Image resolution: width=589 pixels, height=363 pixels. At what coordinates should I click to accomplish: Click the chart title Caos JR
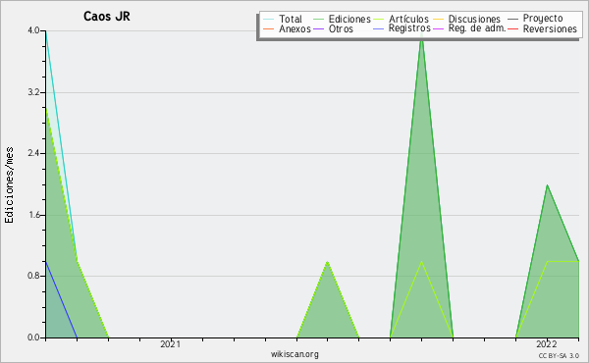107,16
